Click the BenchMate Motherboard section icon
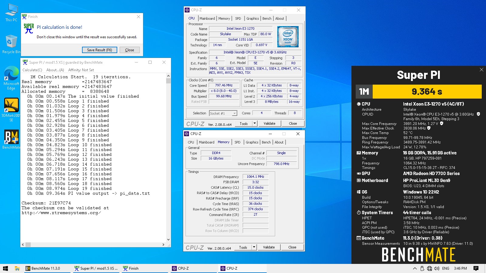486x273 pixels. click(x=359, y=180)
